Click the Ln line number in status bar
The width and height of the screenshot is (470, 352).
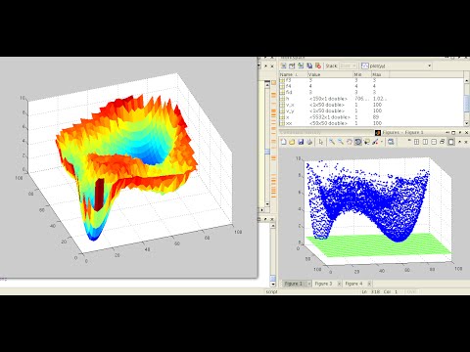(x=371, y=291)
